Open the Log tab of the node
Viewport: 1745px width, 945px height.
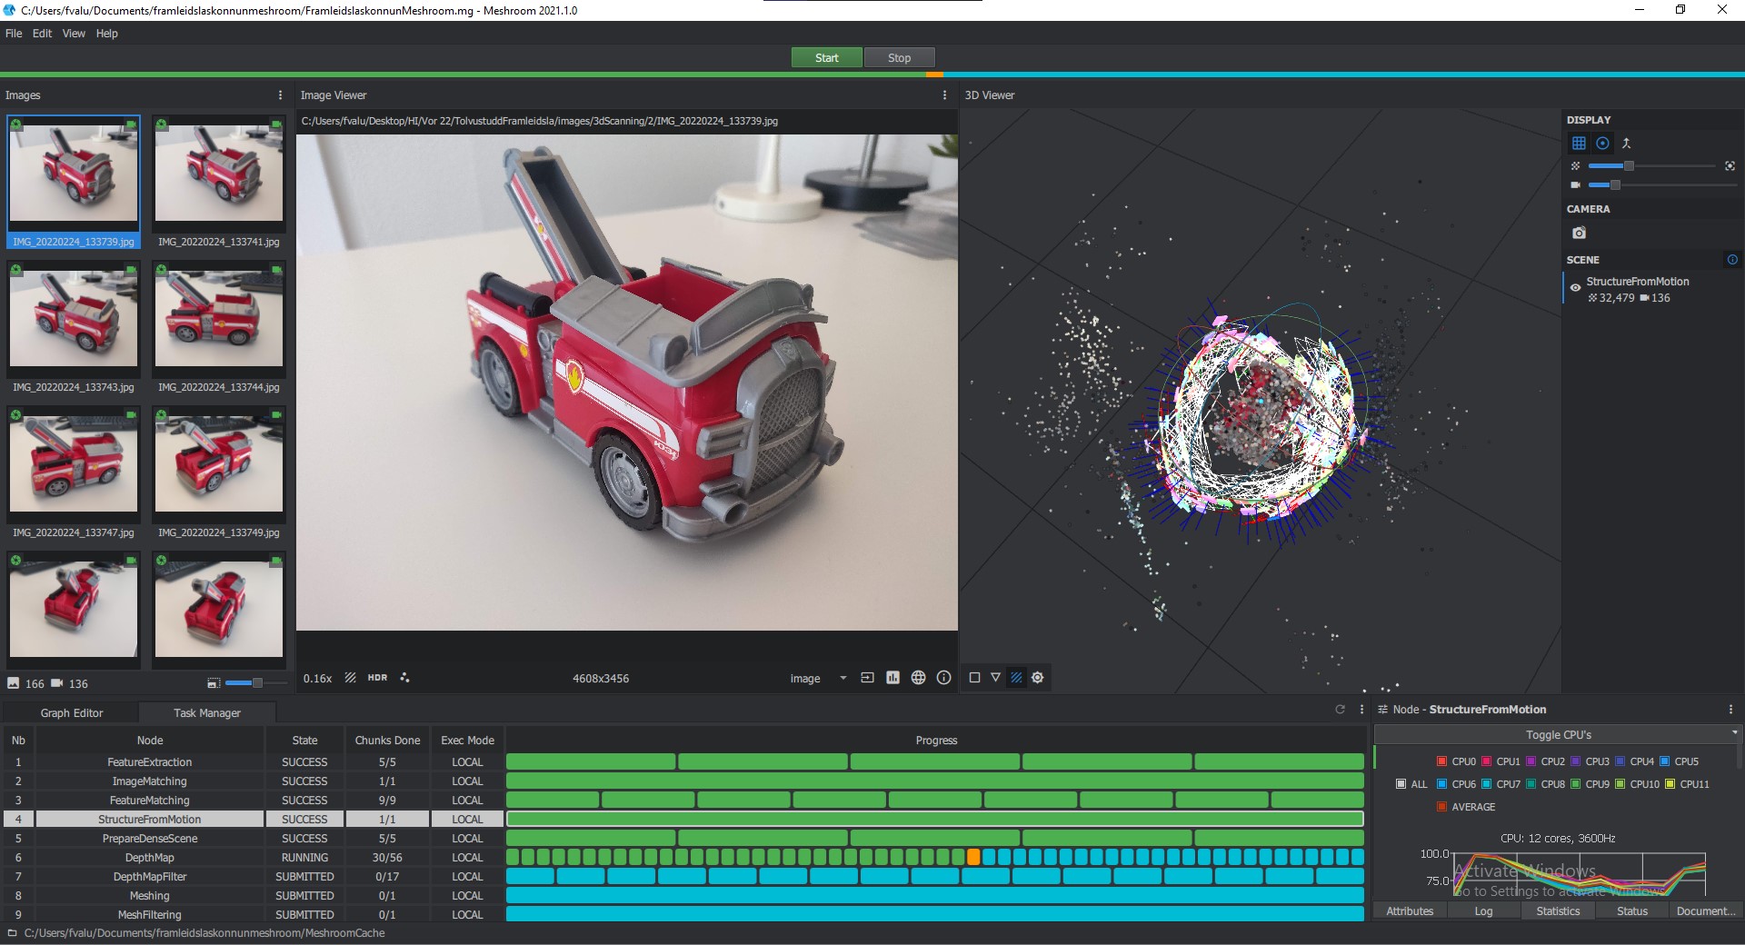click(1483, 910)
